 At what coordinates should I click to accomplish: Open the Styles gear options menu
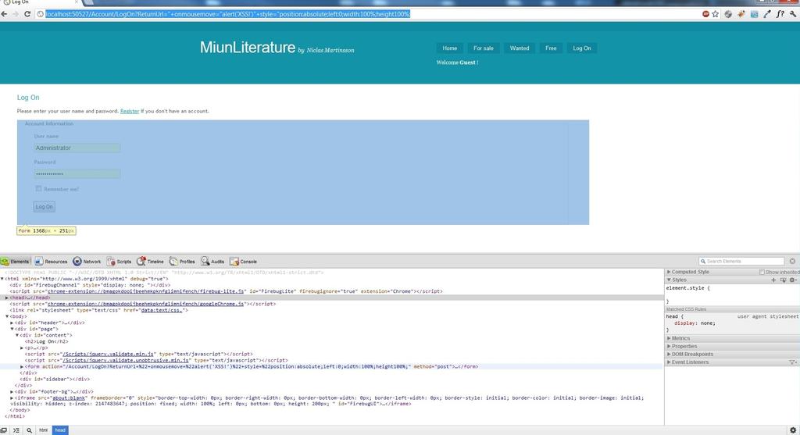coord(793,280)
